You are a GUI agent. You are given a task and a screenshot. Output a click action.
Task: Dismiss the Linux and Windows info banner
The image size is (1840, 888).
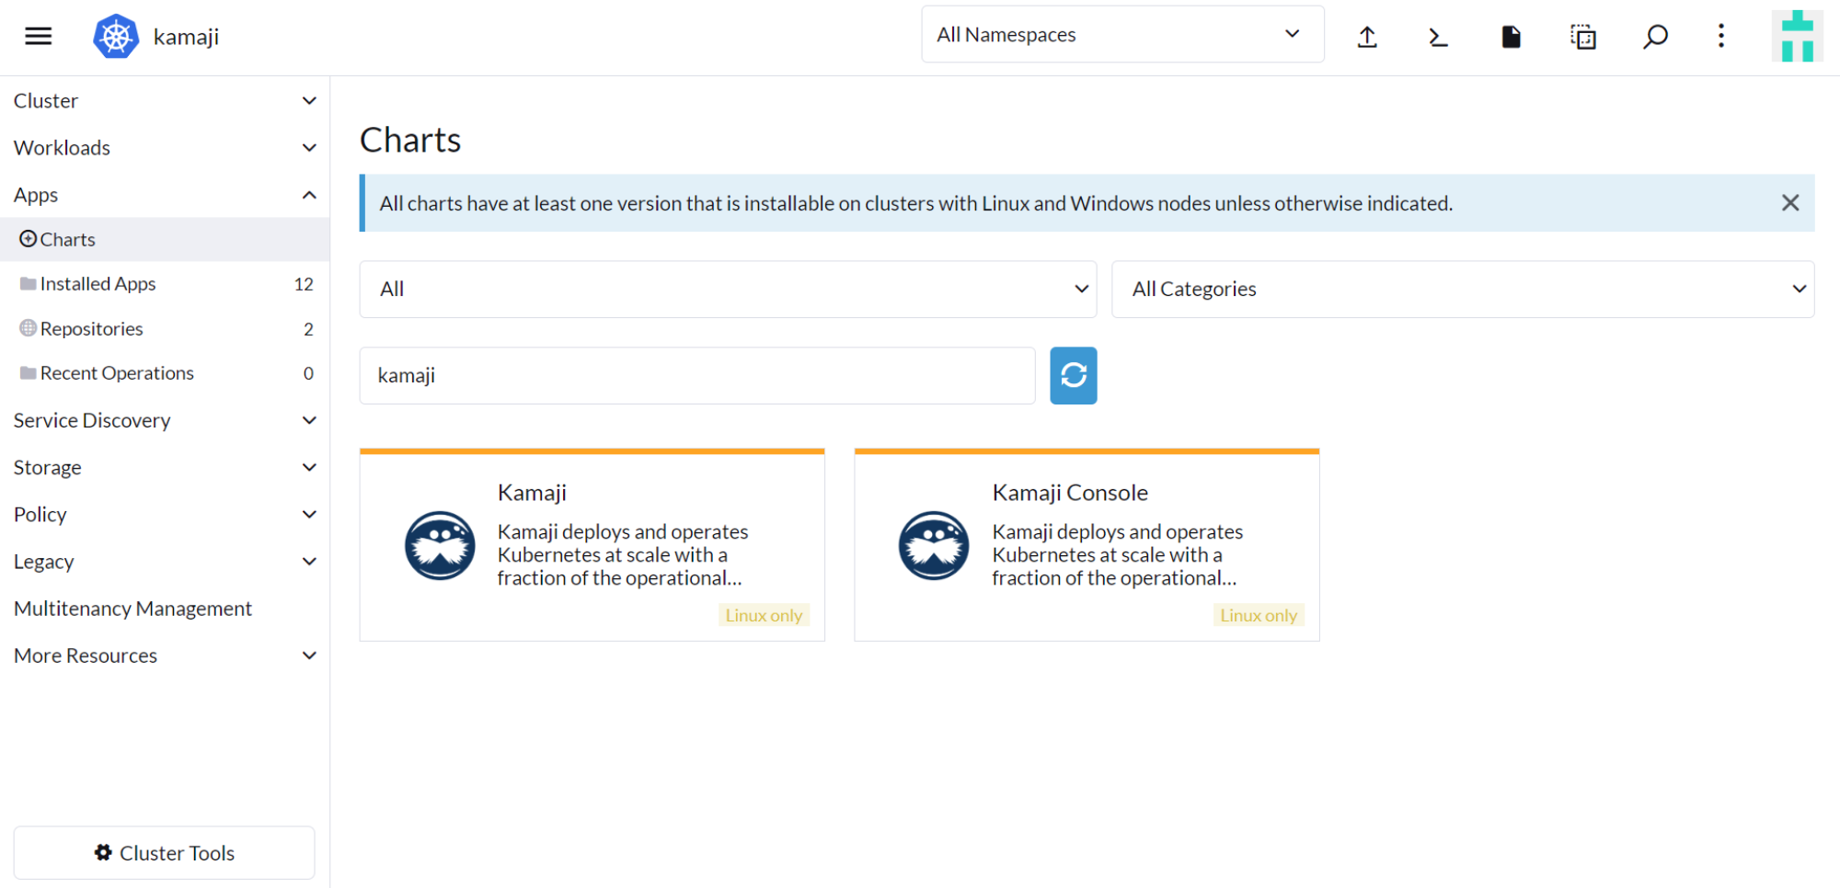[x=1789, y=202]
